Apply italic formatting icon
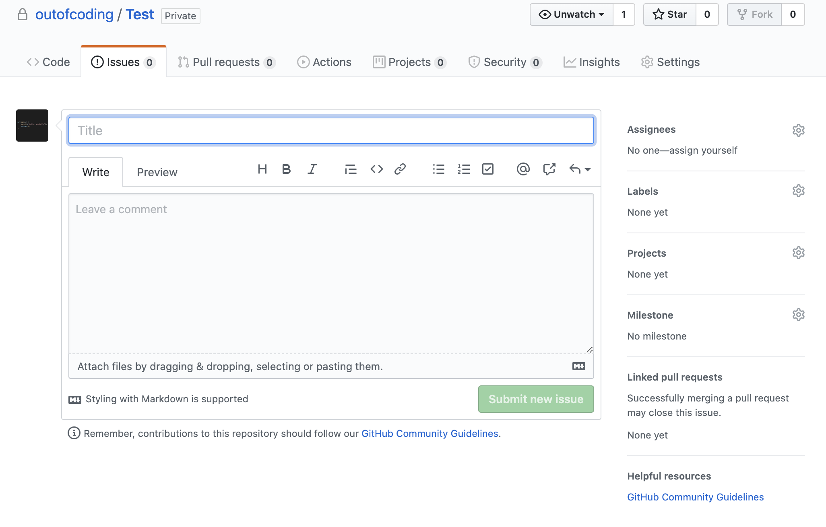The image size is (826, 527). click(312, 169)
